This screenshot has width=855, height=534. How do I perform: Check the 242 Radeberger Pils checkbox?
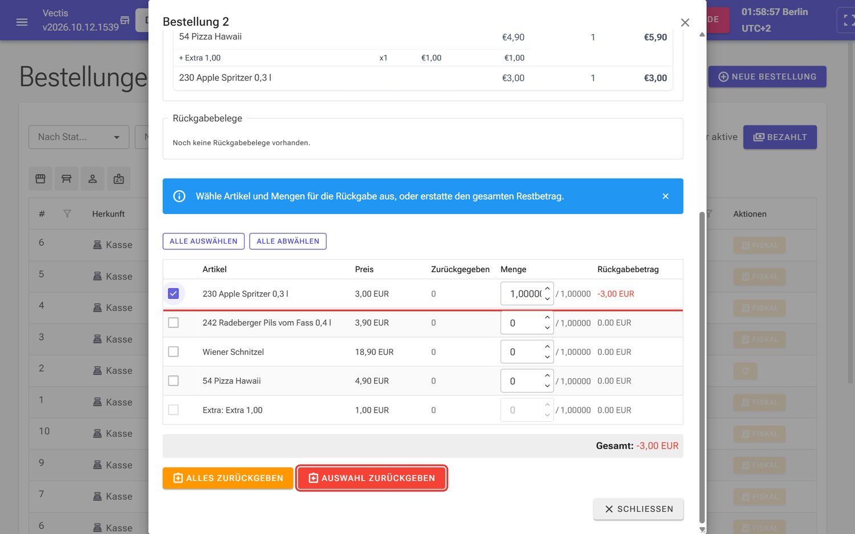[174, 323]
